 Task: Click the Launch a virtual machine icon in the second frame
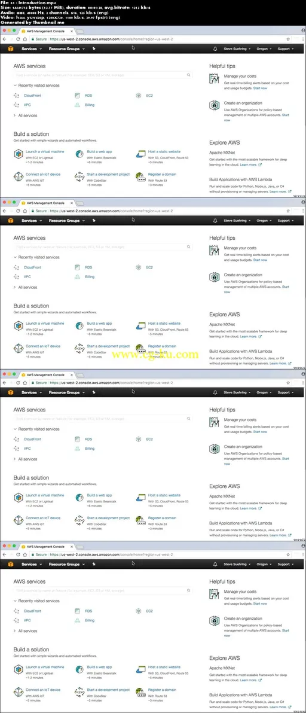[18, 325]
